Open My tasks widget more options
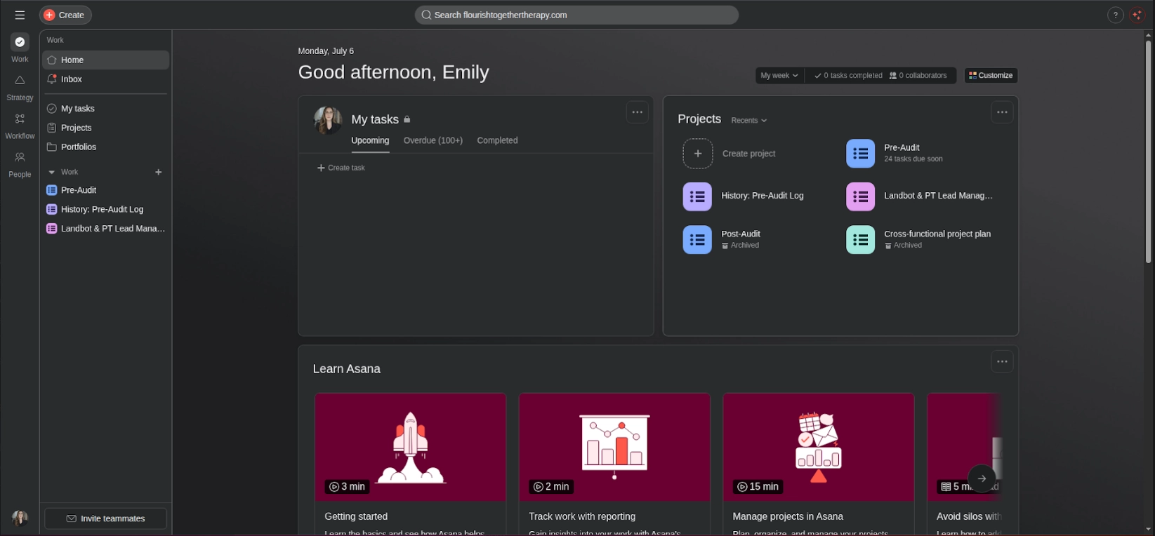Image resolution: width=1155 pixels, height=536 pixels. click(x=637, y=112)
